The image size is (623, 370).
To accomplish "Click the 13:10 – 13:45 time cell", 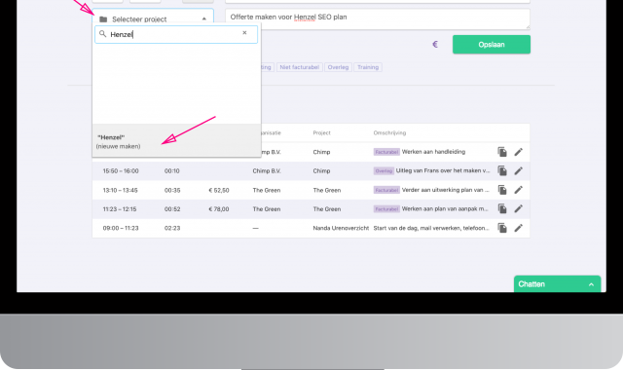I will tap(120, 190).
